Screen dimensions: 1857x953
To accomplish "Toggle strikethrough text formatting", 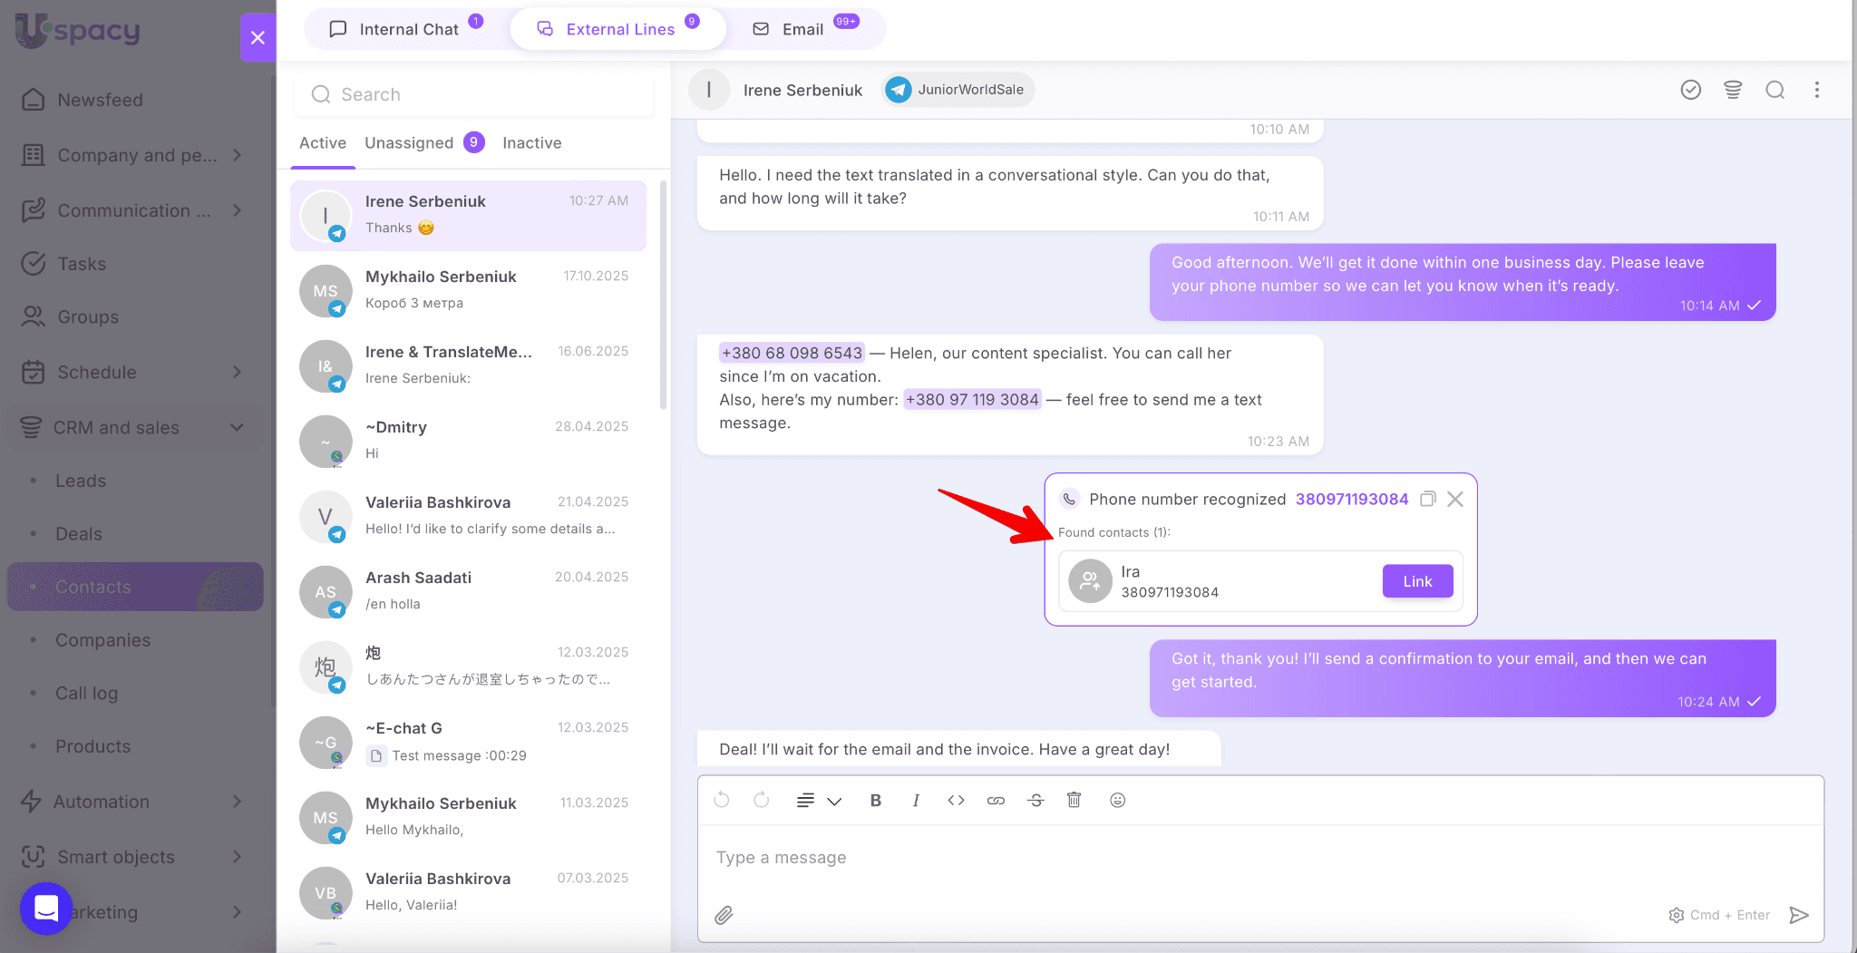I will [1035, 800].
